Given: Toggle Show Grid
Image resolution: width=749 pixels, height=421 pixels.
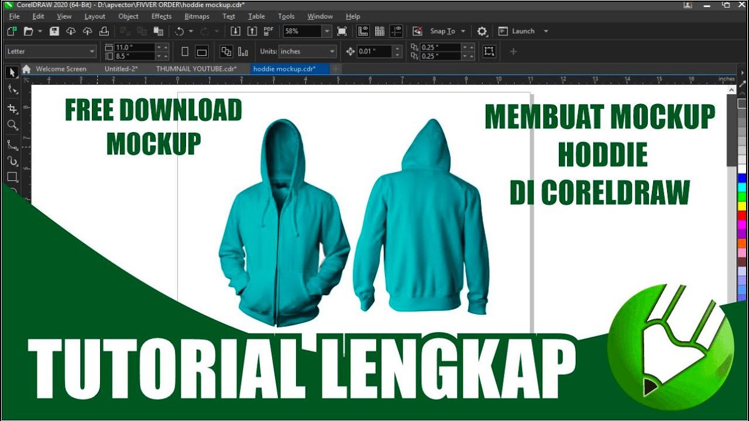Looking at the screenshot, I should (380, 31).
